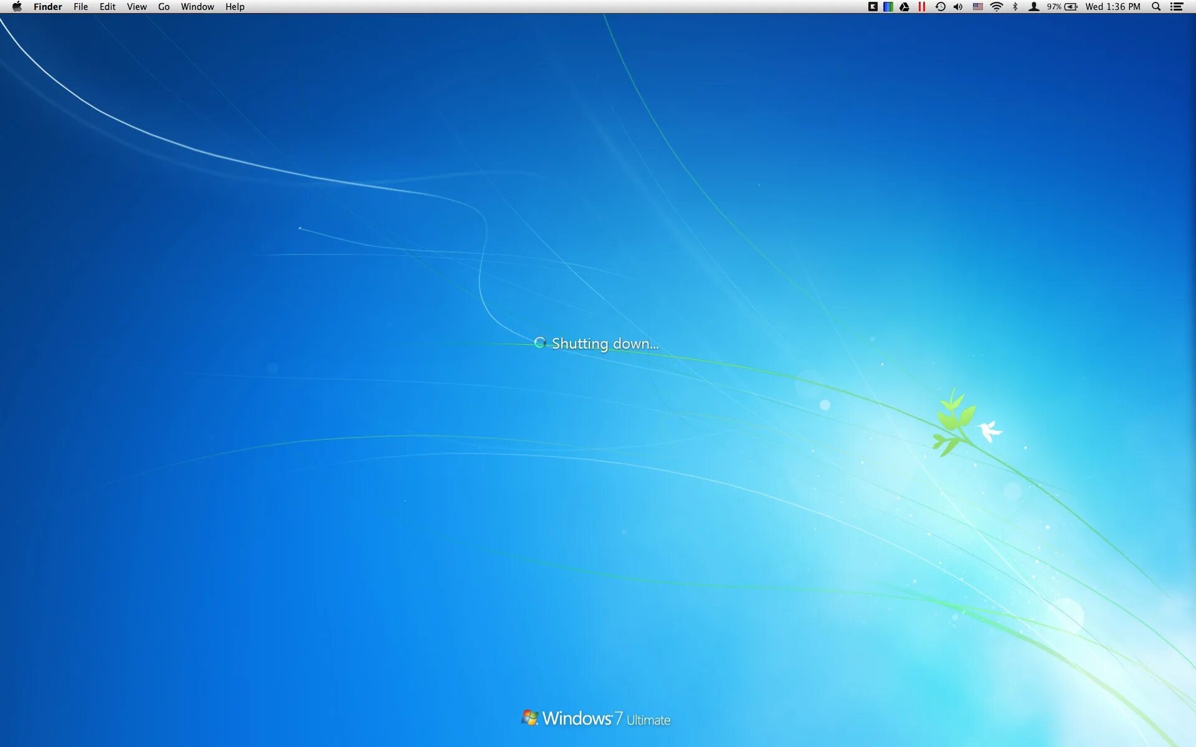Open the Apple menu
The width and height of the screenshot is (1196, 747).
coord(17,7)
